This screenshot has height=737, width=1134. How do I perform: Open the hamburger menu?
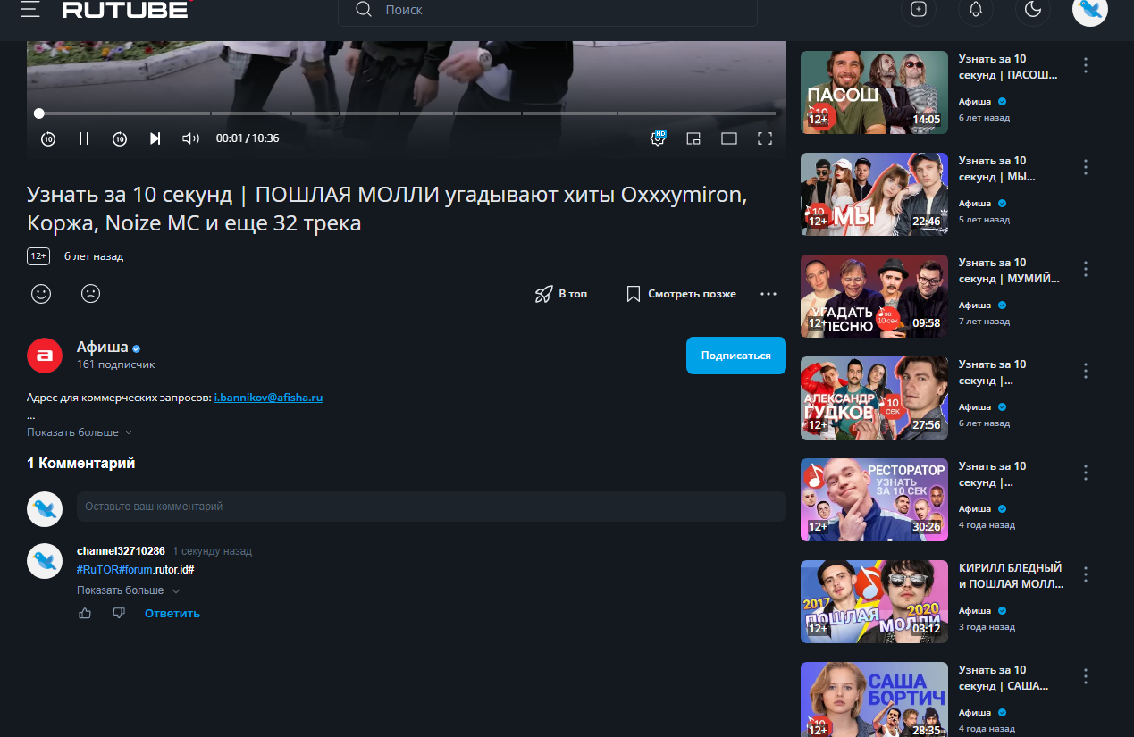click(30, 9)
